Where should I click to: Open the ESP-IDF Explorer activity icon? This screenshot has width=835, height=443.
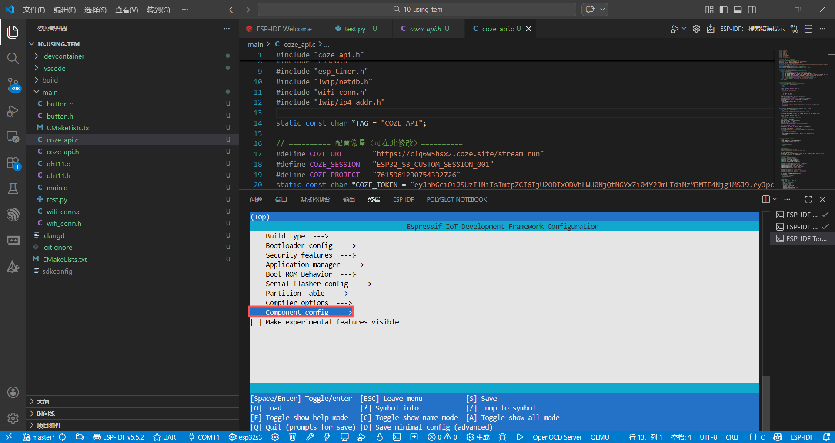pyautogui.click(x=13, y=214)
